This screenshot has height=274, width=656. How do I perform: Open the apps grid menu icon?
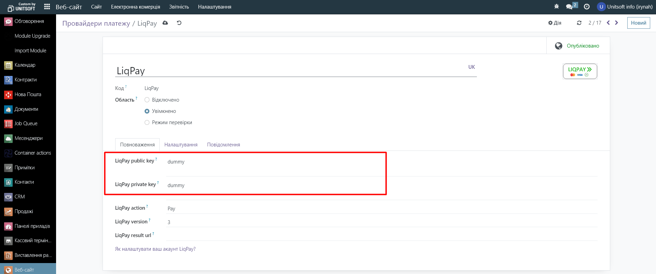click(x=47, y=7)
